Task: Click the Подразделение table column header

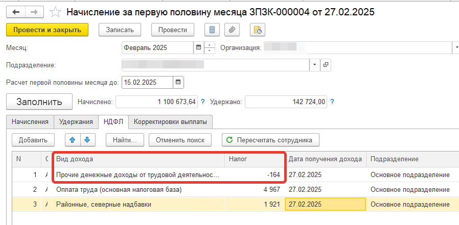Action: [413, 159]
